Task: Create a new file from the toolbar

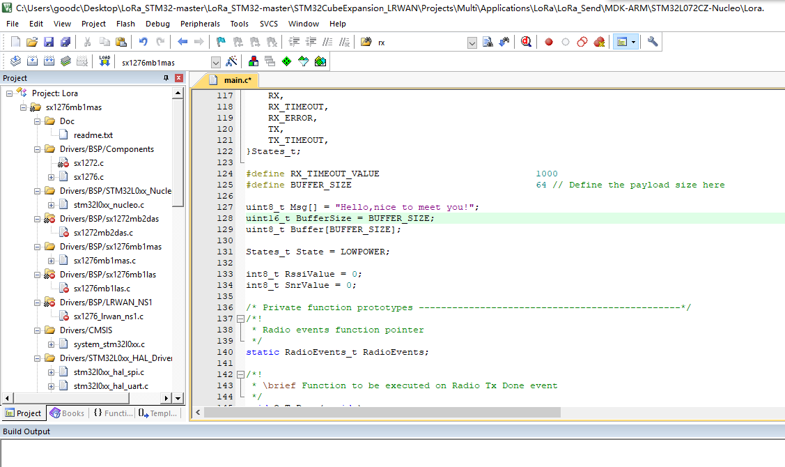Action: coord(15,42)
